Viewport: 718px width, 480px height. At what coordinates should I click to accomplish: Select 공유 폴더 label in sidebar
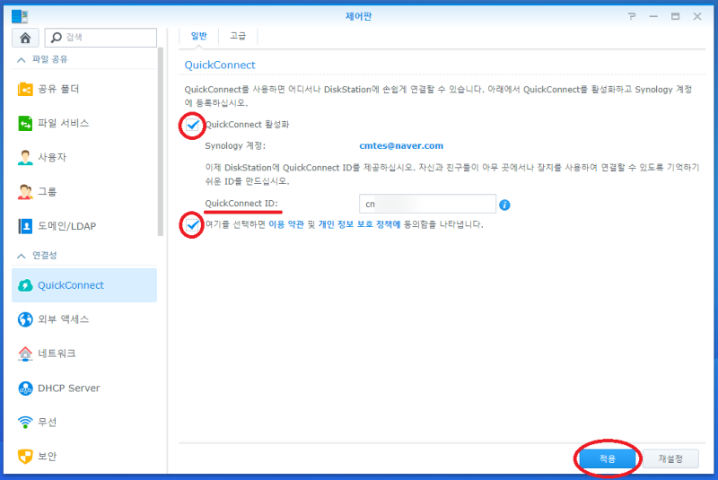coord(58,89)
